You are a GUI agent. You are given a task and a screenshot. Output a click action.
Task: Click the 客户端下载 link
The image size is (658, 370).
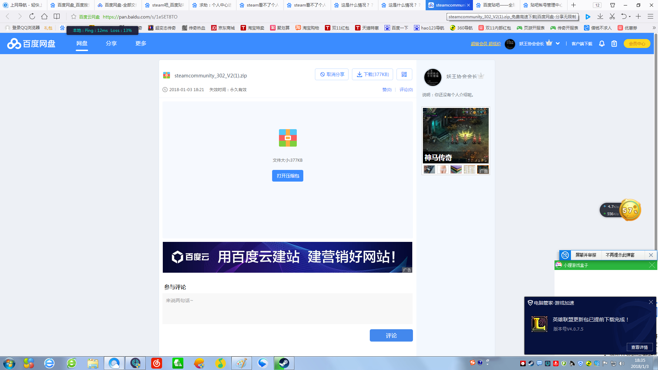tap(582, 44)
